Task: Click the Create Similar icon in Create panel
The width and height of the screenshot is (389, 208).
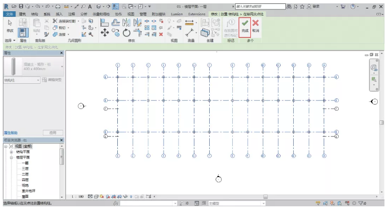Action: [x=205, y=33]
